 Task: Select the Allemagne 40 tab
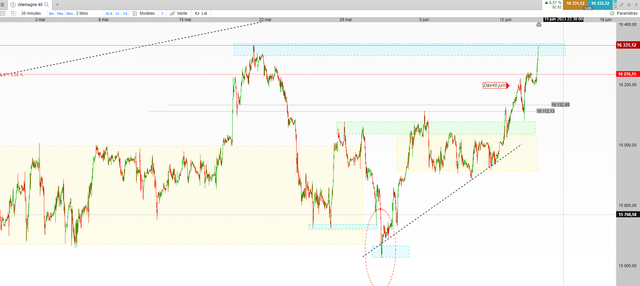tap(30, 5)
